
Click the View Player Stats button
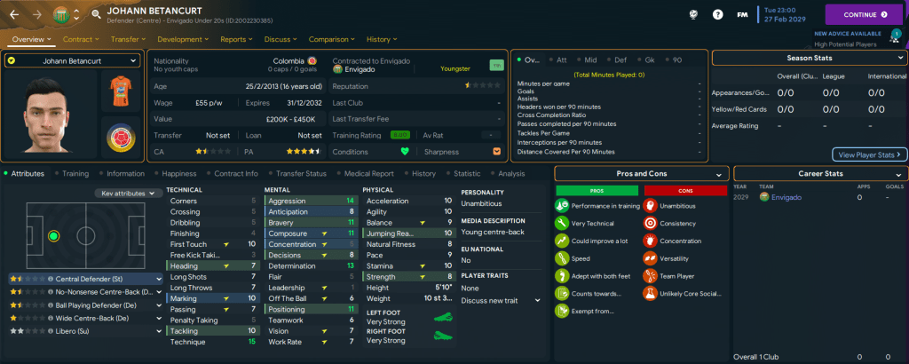click(x=869, y=154)
